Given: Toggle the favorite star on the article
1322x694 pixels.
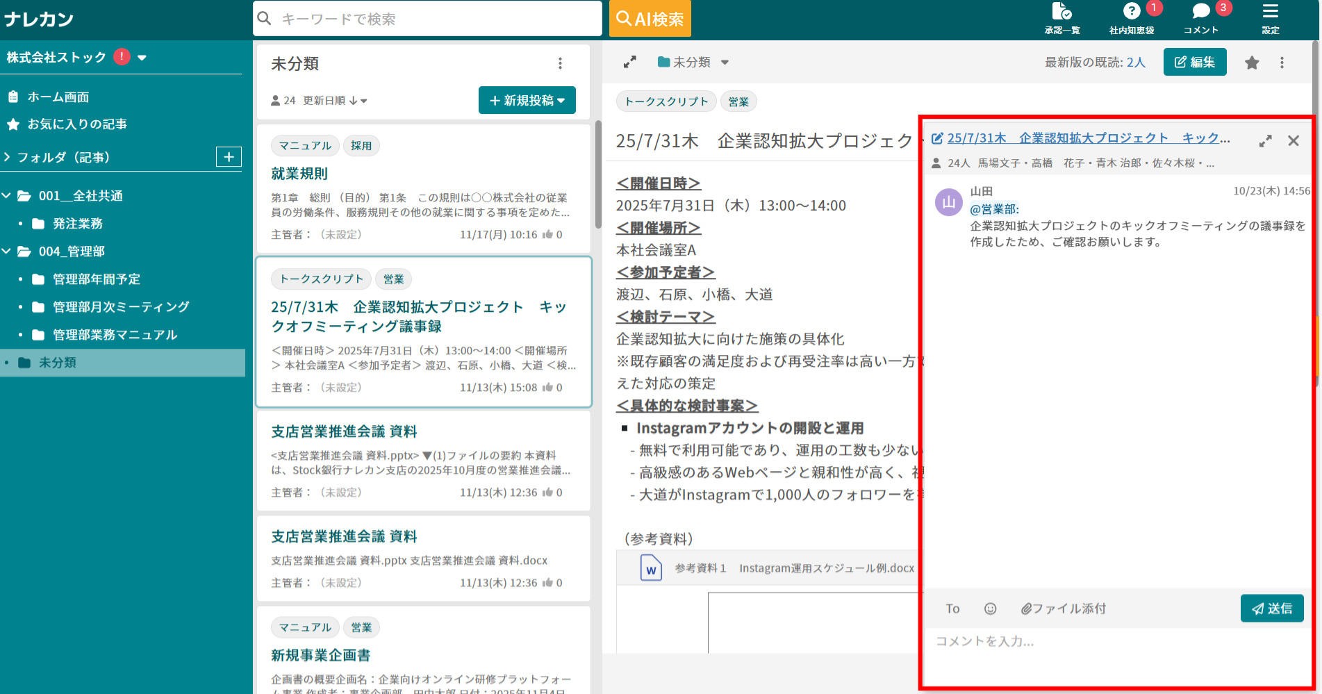Looking at the screenshot, I should 1251,62.
